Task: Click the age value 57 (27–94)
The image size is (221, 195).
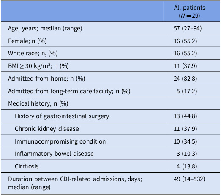Action: [188, 28]
